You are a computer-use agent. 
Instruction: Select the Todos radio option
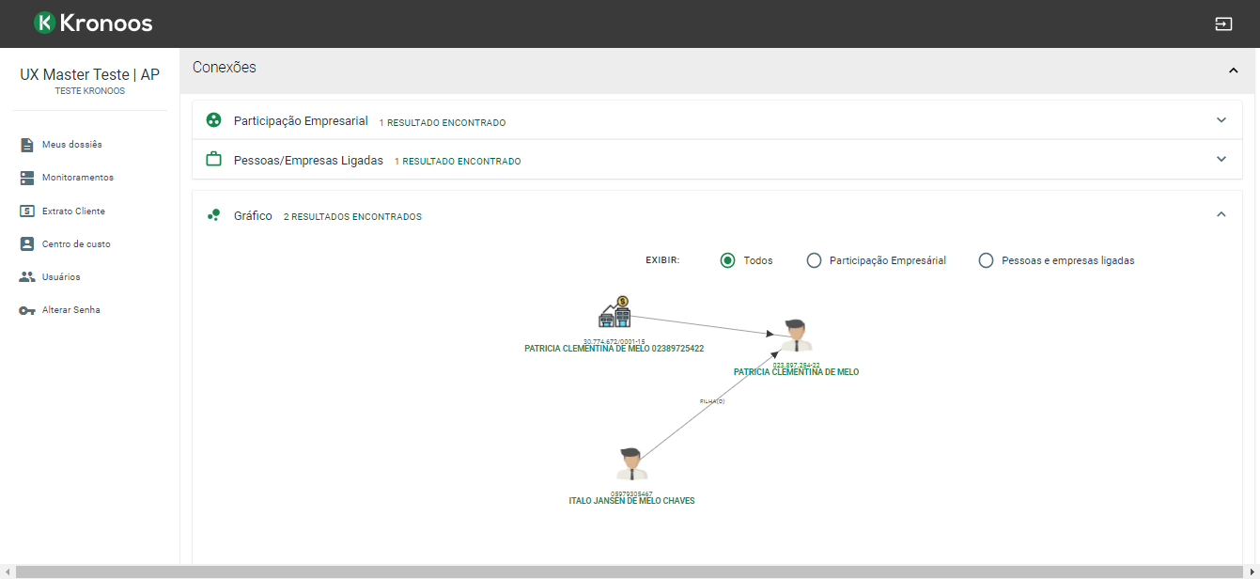pyautogui.click(x=727, y=260)
